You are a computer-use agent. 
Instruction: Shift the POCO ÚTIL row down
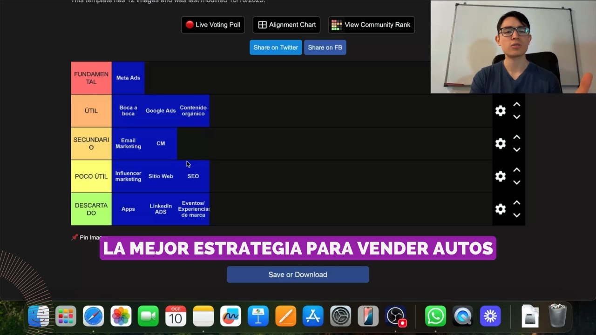point(516,182)
